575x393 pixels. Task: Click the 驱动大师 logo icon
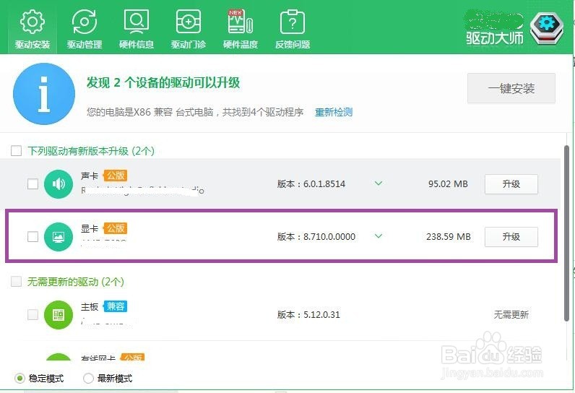pyautogui.click(x=547, y=28)
